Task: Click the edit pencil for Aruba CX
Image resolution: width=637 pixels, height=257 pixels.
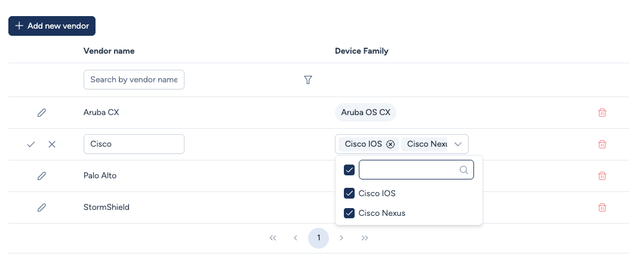Action: (42, 113)
